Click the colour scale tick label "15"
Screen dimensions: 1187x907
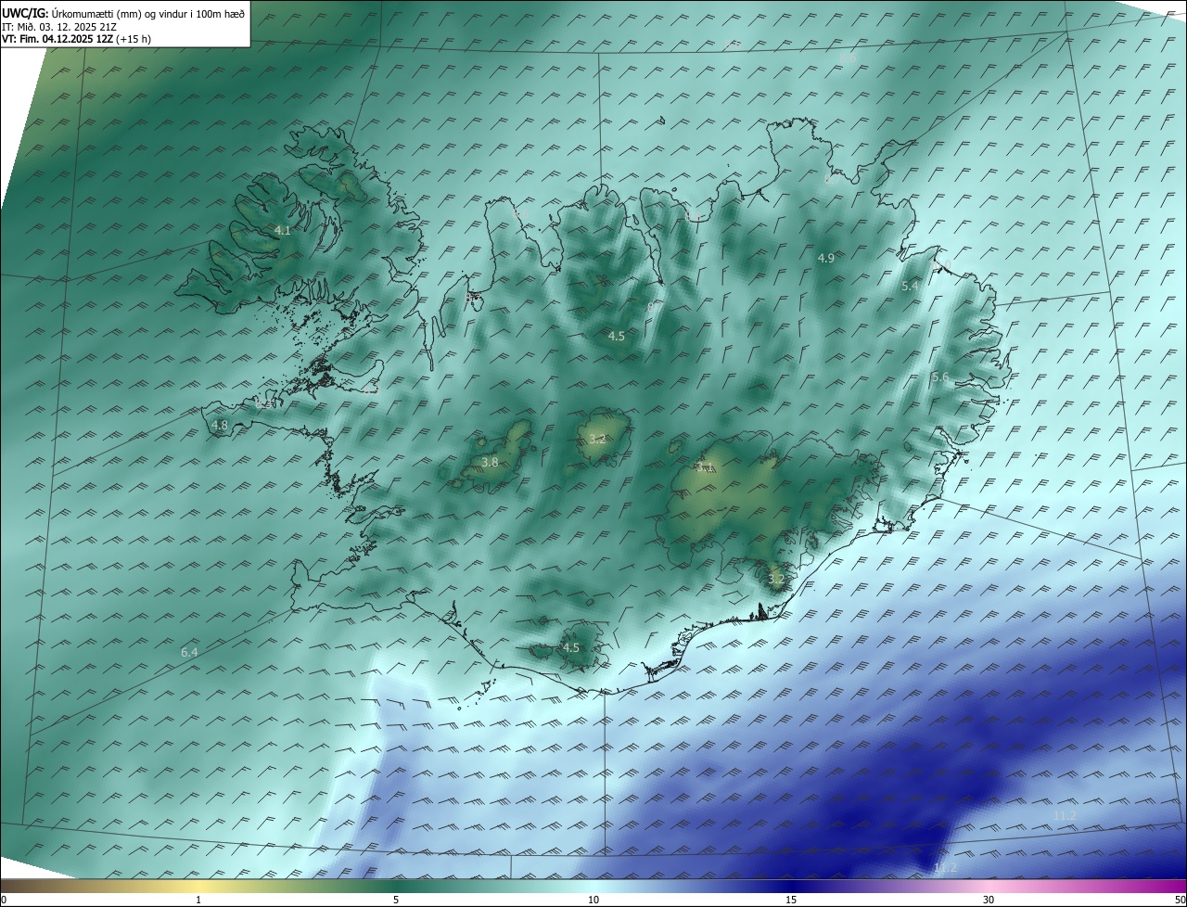(791, 900)
